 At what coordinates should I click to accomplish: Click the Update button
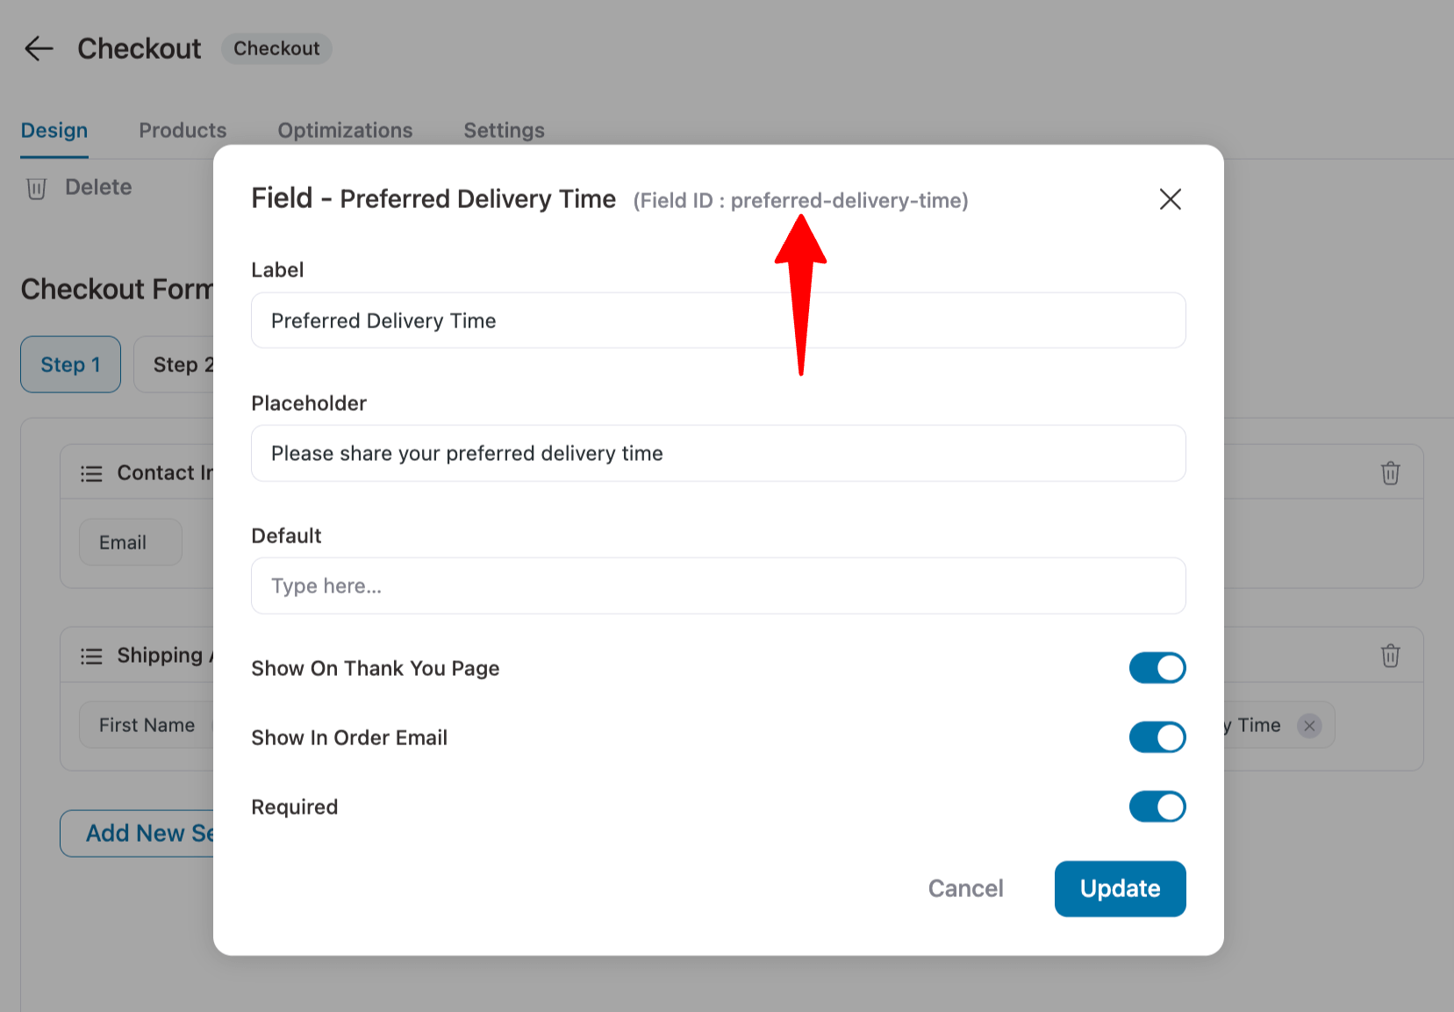click(1120, 889)
